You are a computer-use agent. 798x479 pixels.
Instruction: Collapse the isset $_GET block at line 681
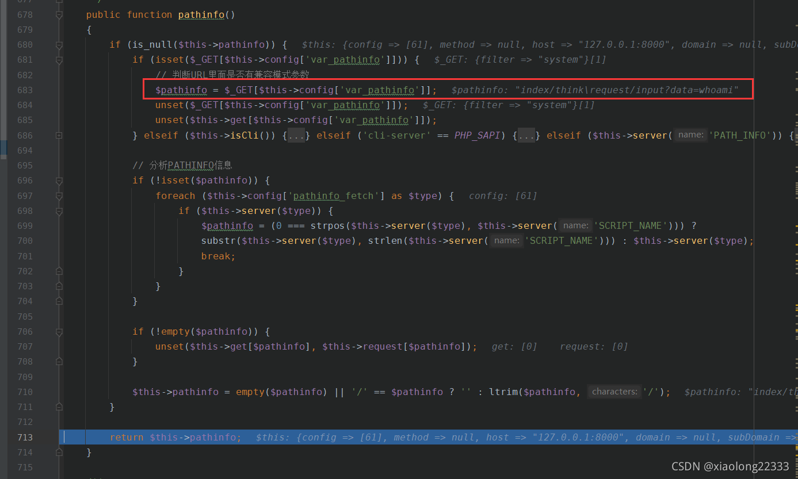pos(59,60)
